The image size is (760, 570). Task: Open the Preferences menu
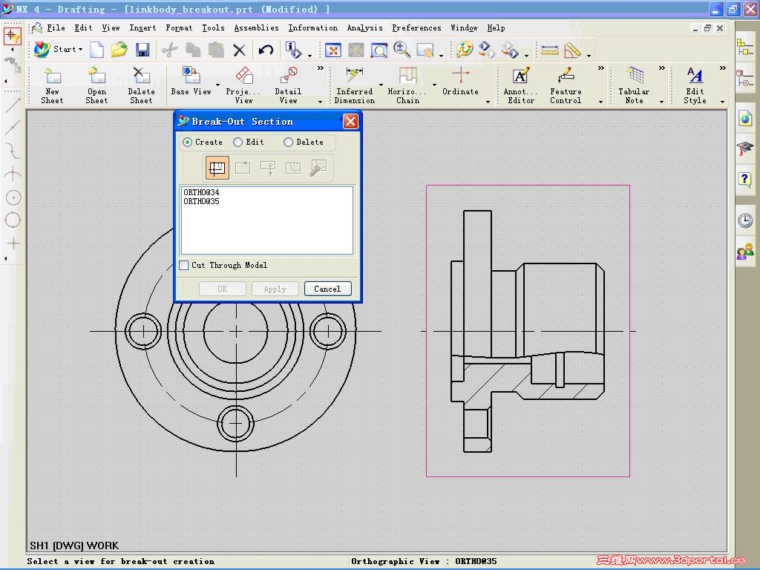416,28
